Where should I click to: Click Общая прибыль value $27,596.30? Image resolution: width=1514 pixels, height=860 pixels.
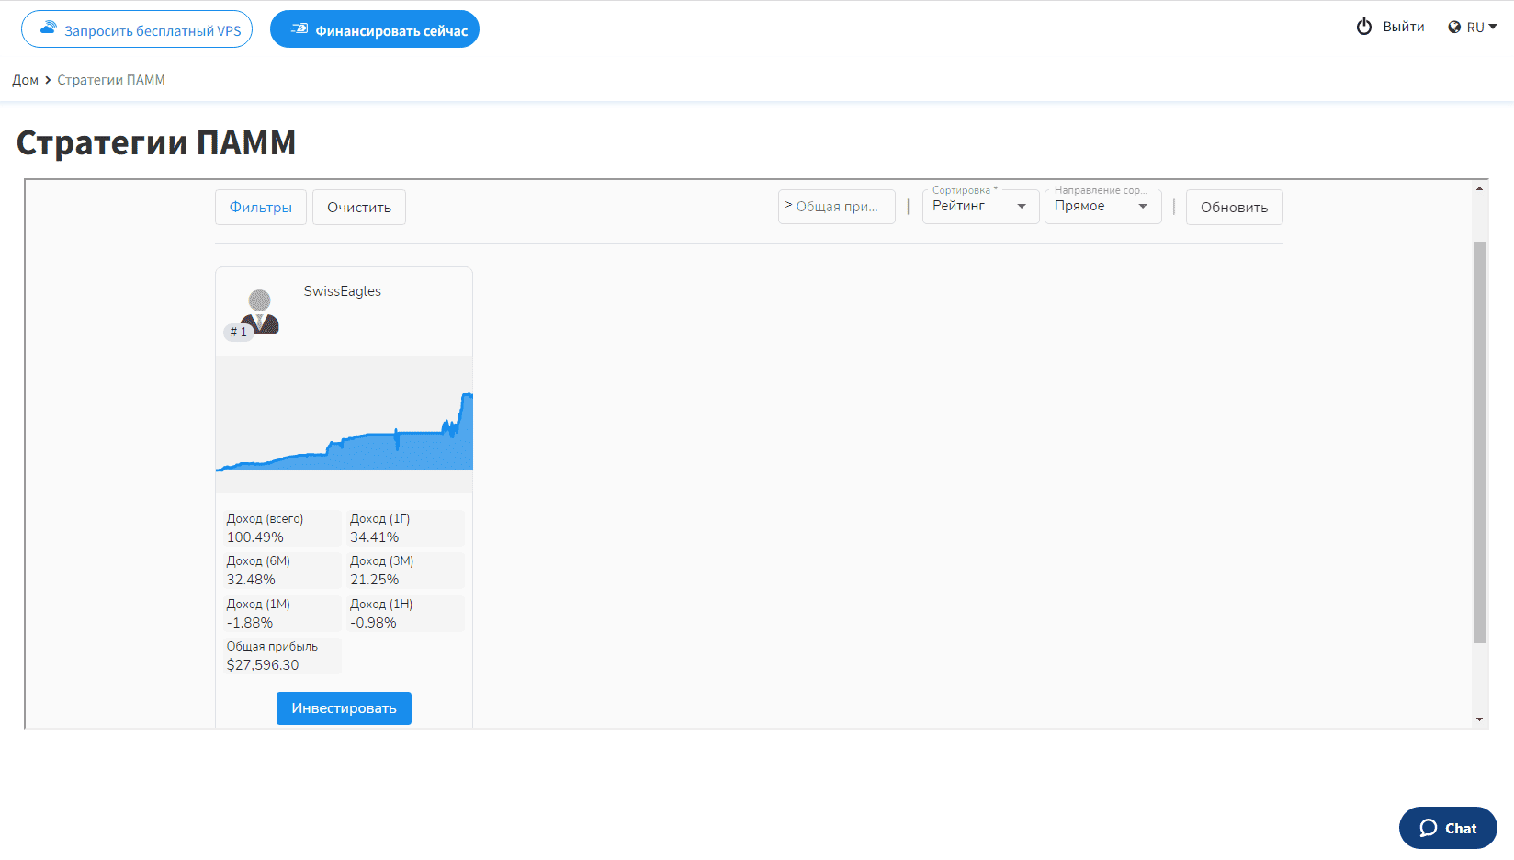pos(263,665)
